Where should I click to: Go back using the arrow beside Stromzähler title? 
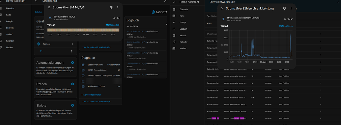point(36,1)
